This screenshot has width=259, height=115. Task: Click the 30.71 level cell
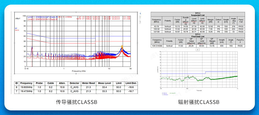coord(194,32)
